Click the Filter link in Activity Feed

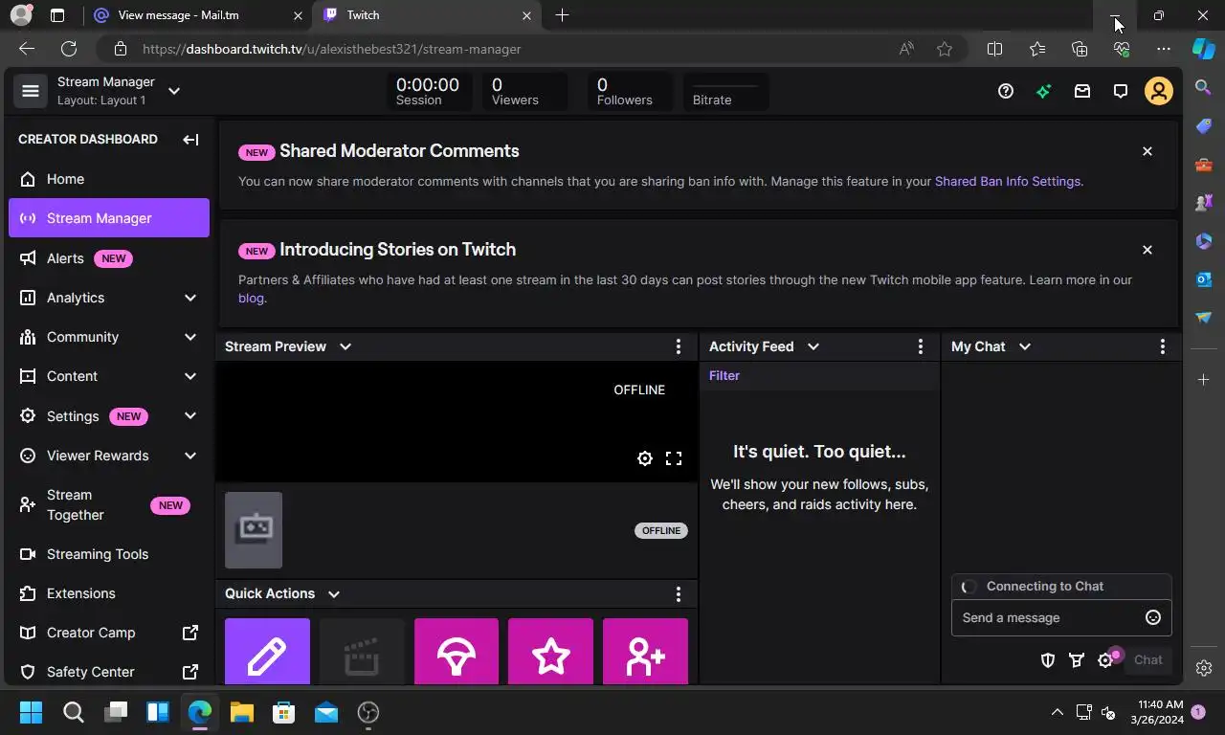(724, 375)
